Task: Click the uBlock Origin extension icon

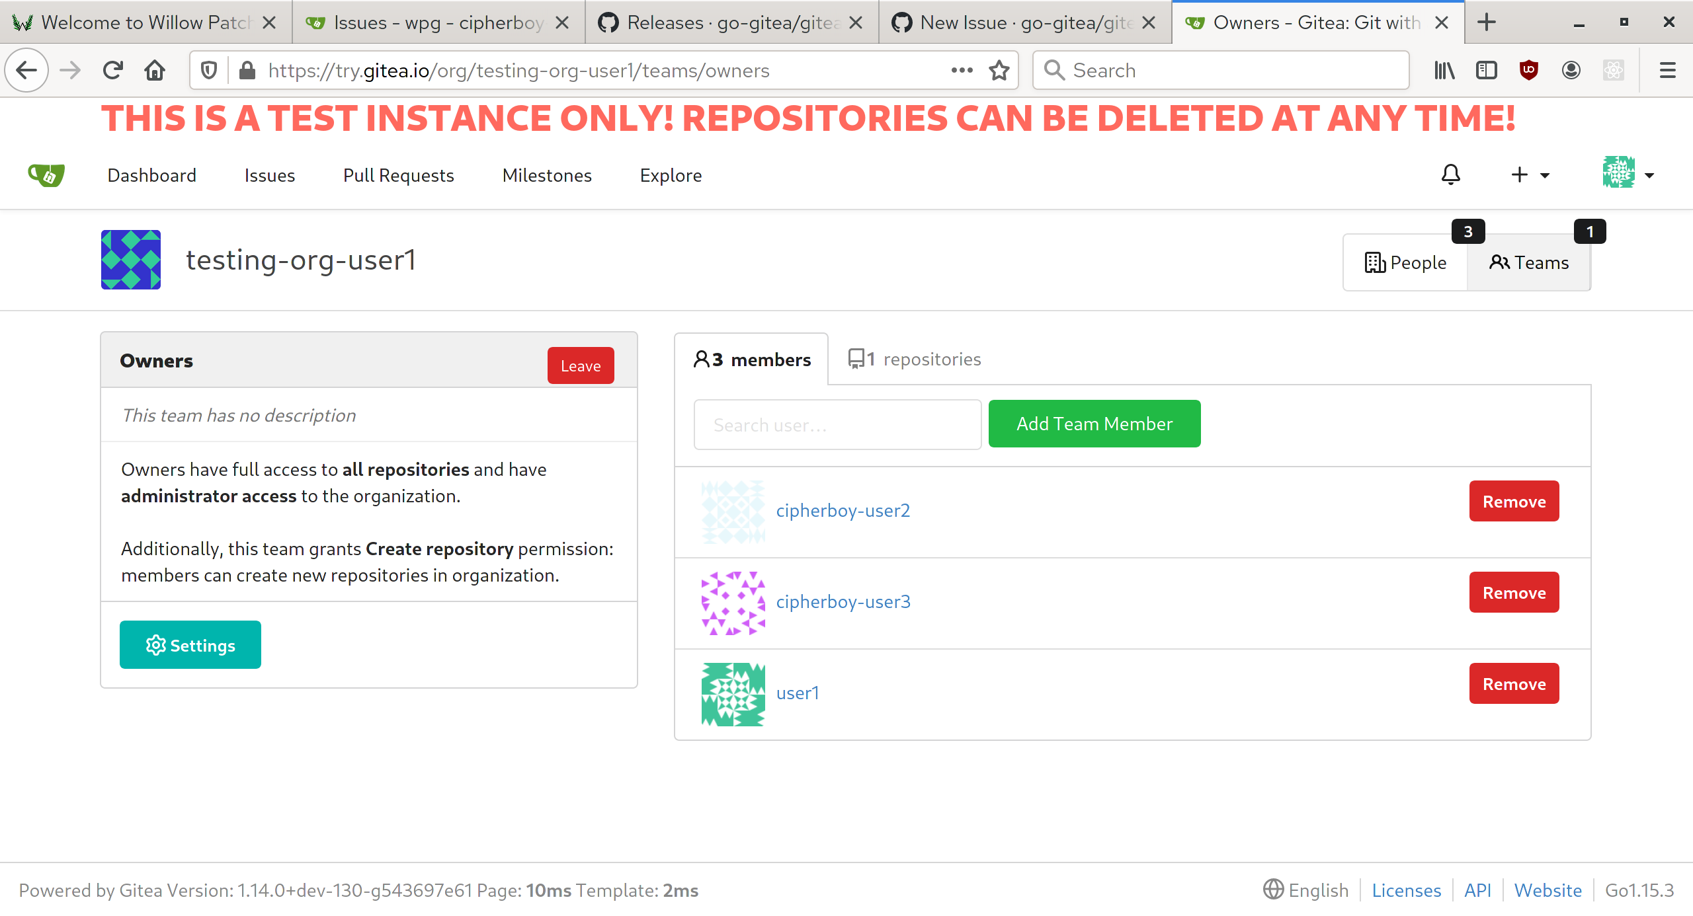Action: (1528, 70)
